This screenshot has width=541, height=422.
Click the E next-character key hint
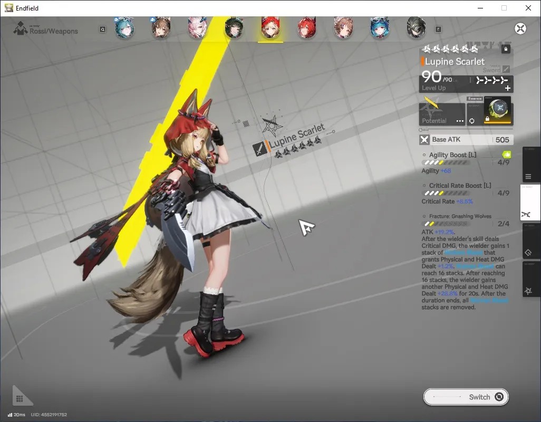tap(438, 30)
